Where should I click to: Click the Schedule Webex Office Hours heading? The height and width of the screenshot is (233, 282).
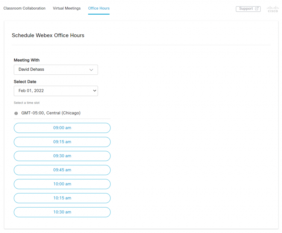[x=48, y=35]
